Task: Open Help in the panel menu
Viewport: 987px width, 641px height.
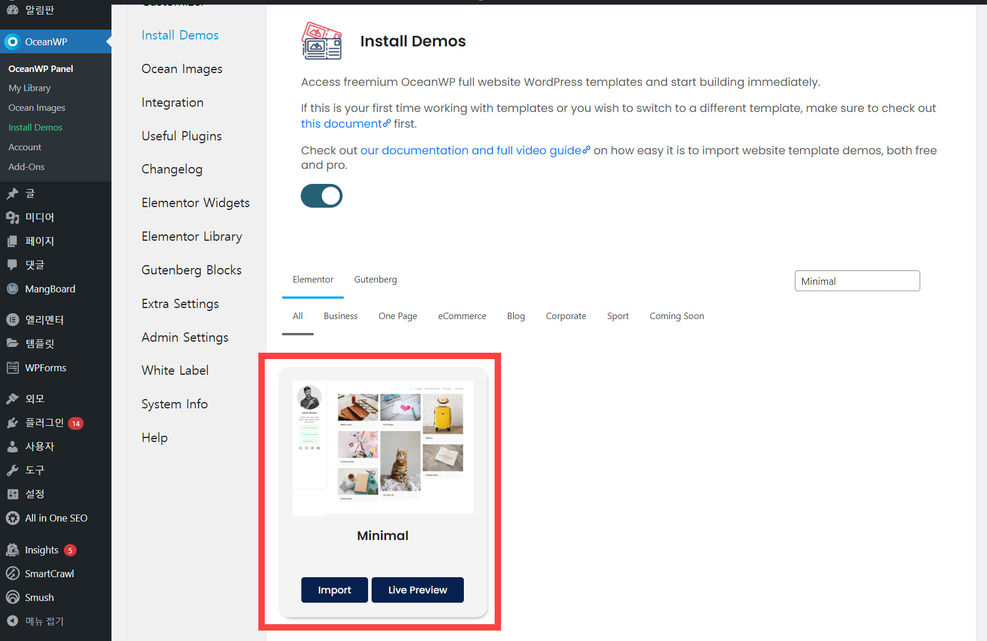Action: 154,438
